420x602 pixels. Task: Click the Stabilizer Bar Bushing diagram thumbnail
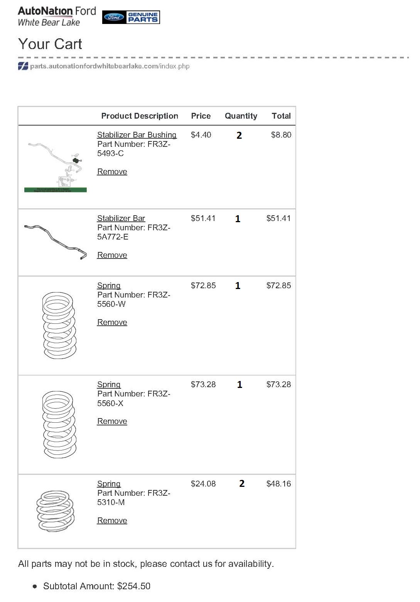click(x=56, y=167)
